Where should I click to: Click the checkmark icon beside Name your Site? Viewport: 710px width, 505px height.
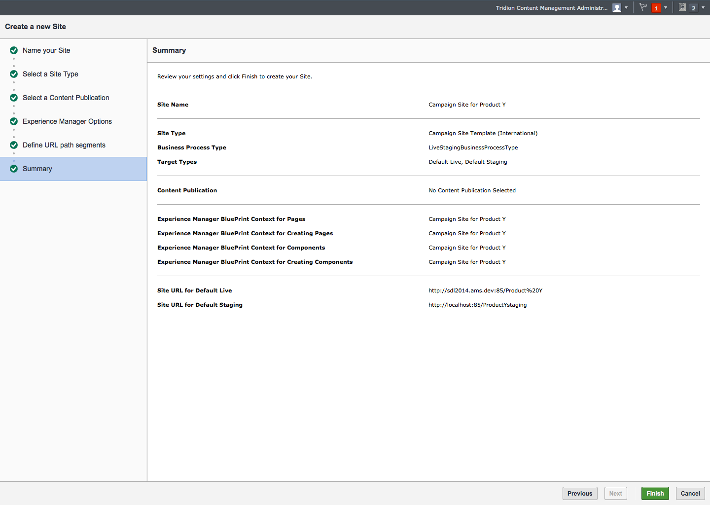[x=14, y=50]
